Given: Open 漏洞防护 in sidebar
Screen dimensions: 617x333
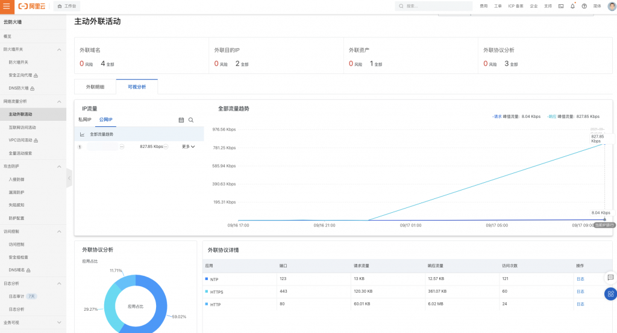Looking at the screenshot, I should pos(16,192).
